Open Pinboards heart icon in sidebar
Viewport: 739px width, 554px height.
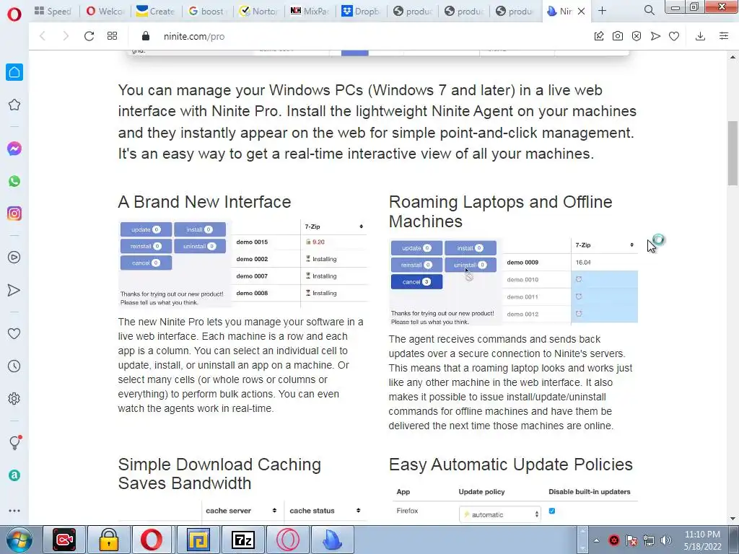click(x=14, y=333)
